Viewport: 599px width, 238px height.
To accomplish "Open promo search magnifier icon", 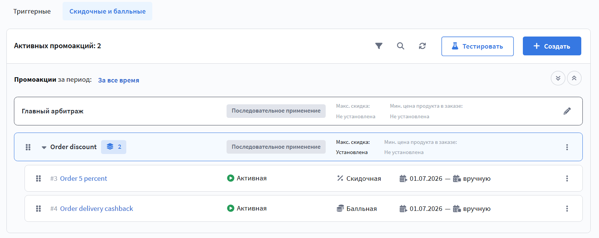I will 401,46.
